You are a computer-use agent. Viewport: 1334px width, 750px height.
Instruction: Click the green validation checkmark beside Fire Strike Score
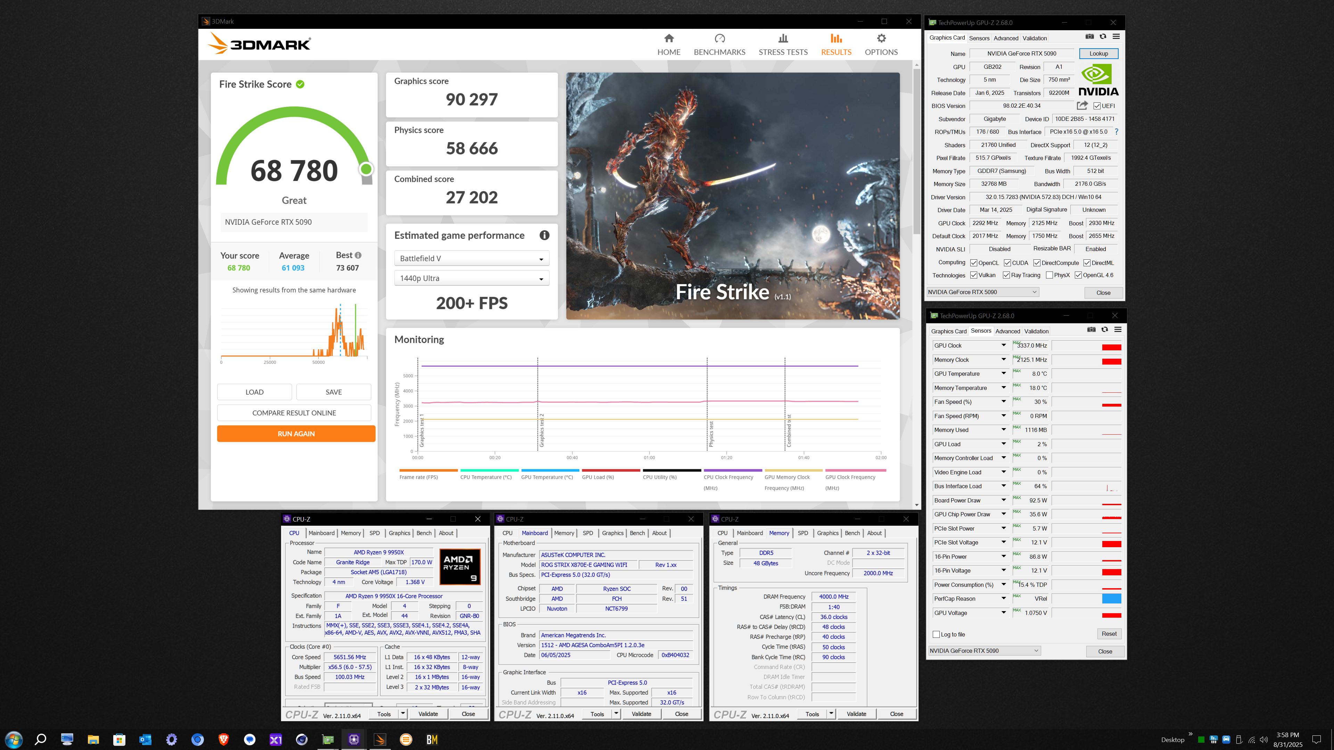coord(300,84)
